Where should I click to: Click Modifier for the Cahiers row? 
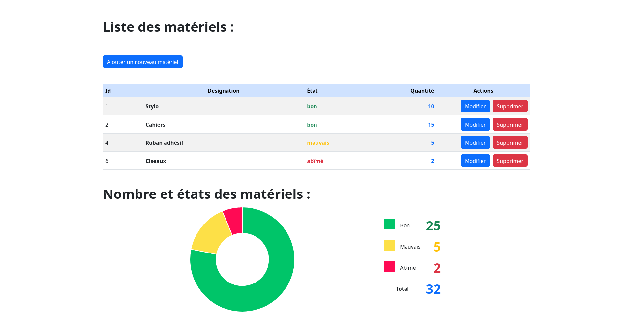(475, 124)
